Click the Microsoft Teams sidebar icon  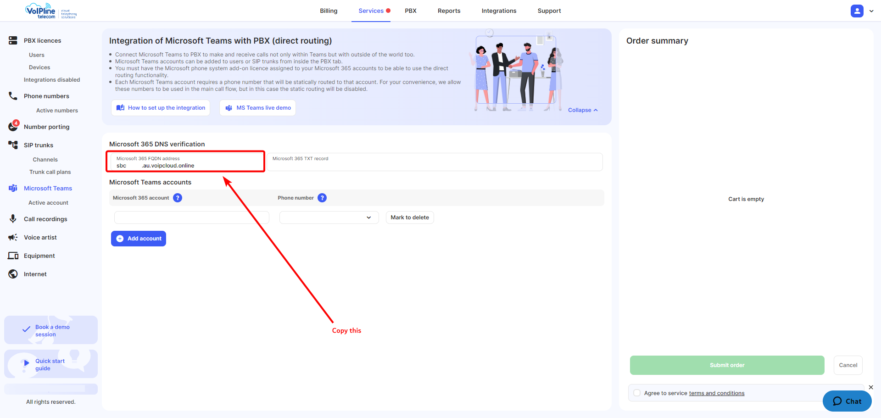pyautogui.click(x=13, y=188)
